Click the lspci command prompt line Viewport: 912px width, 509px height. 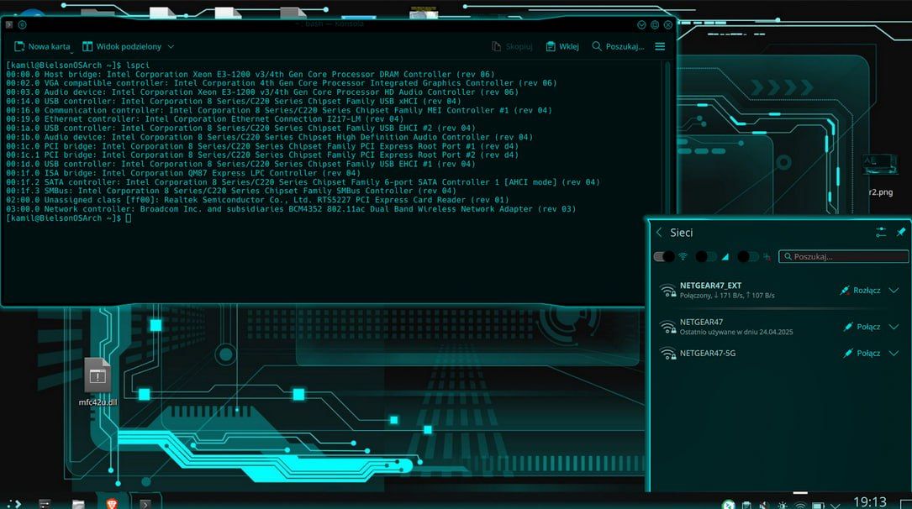78,65
